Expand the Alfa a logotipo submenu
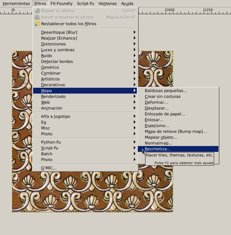231x235 pixels. (x=85, y=116)
